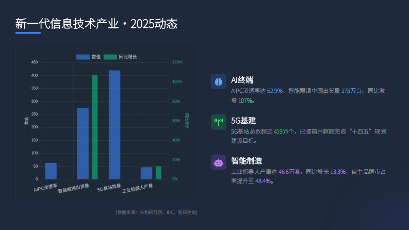Toggle the blue 数值 legend swatch
Screen dimensions: 409x230
(83, 57)
